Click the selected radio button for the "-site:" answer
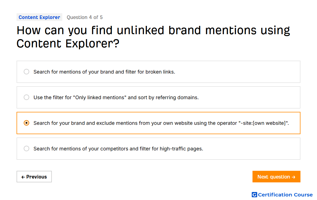 tap(26, 123)
